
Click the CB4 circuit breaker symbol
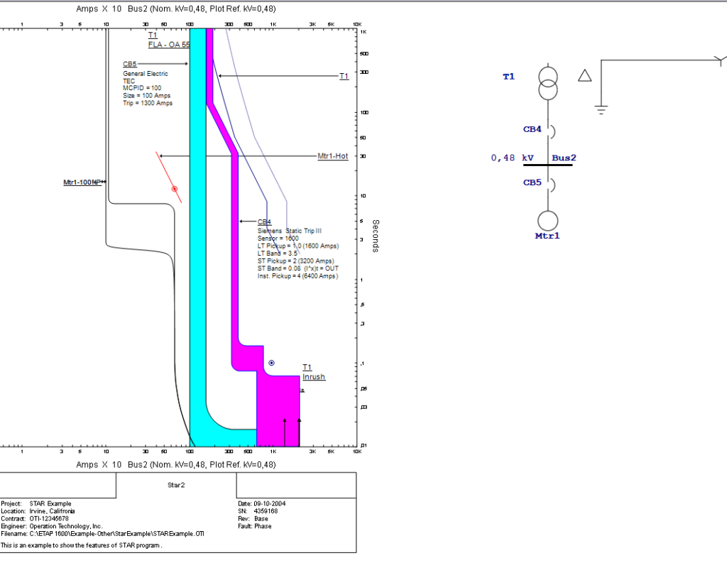pos(551,131)
